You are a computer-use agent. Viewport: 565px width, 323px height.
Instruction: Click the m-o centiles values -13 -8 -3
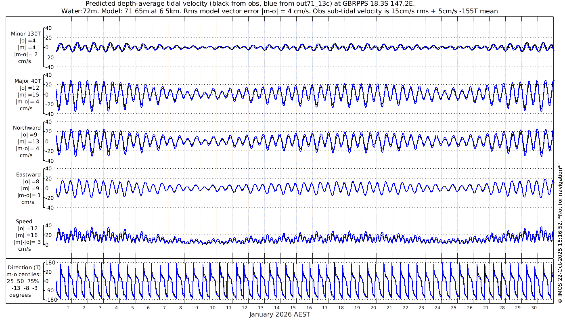pyautogui.click(x=26, y=288)
